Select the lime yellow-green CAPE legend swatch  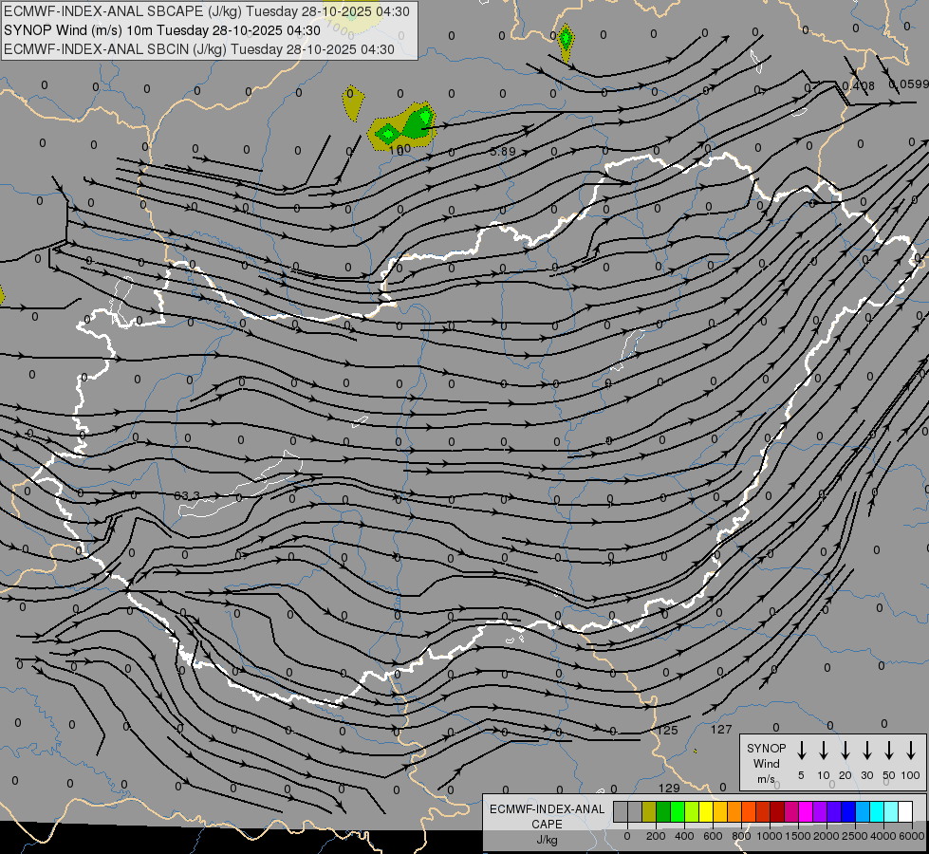692,811
